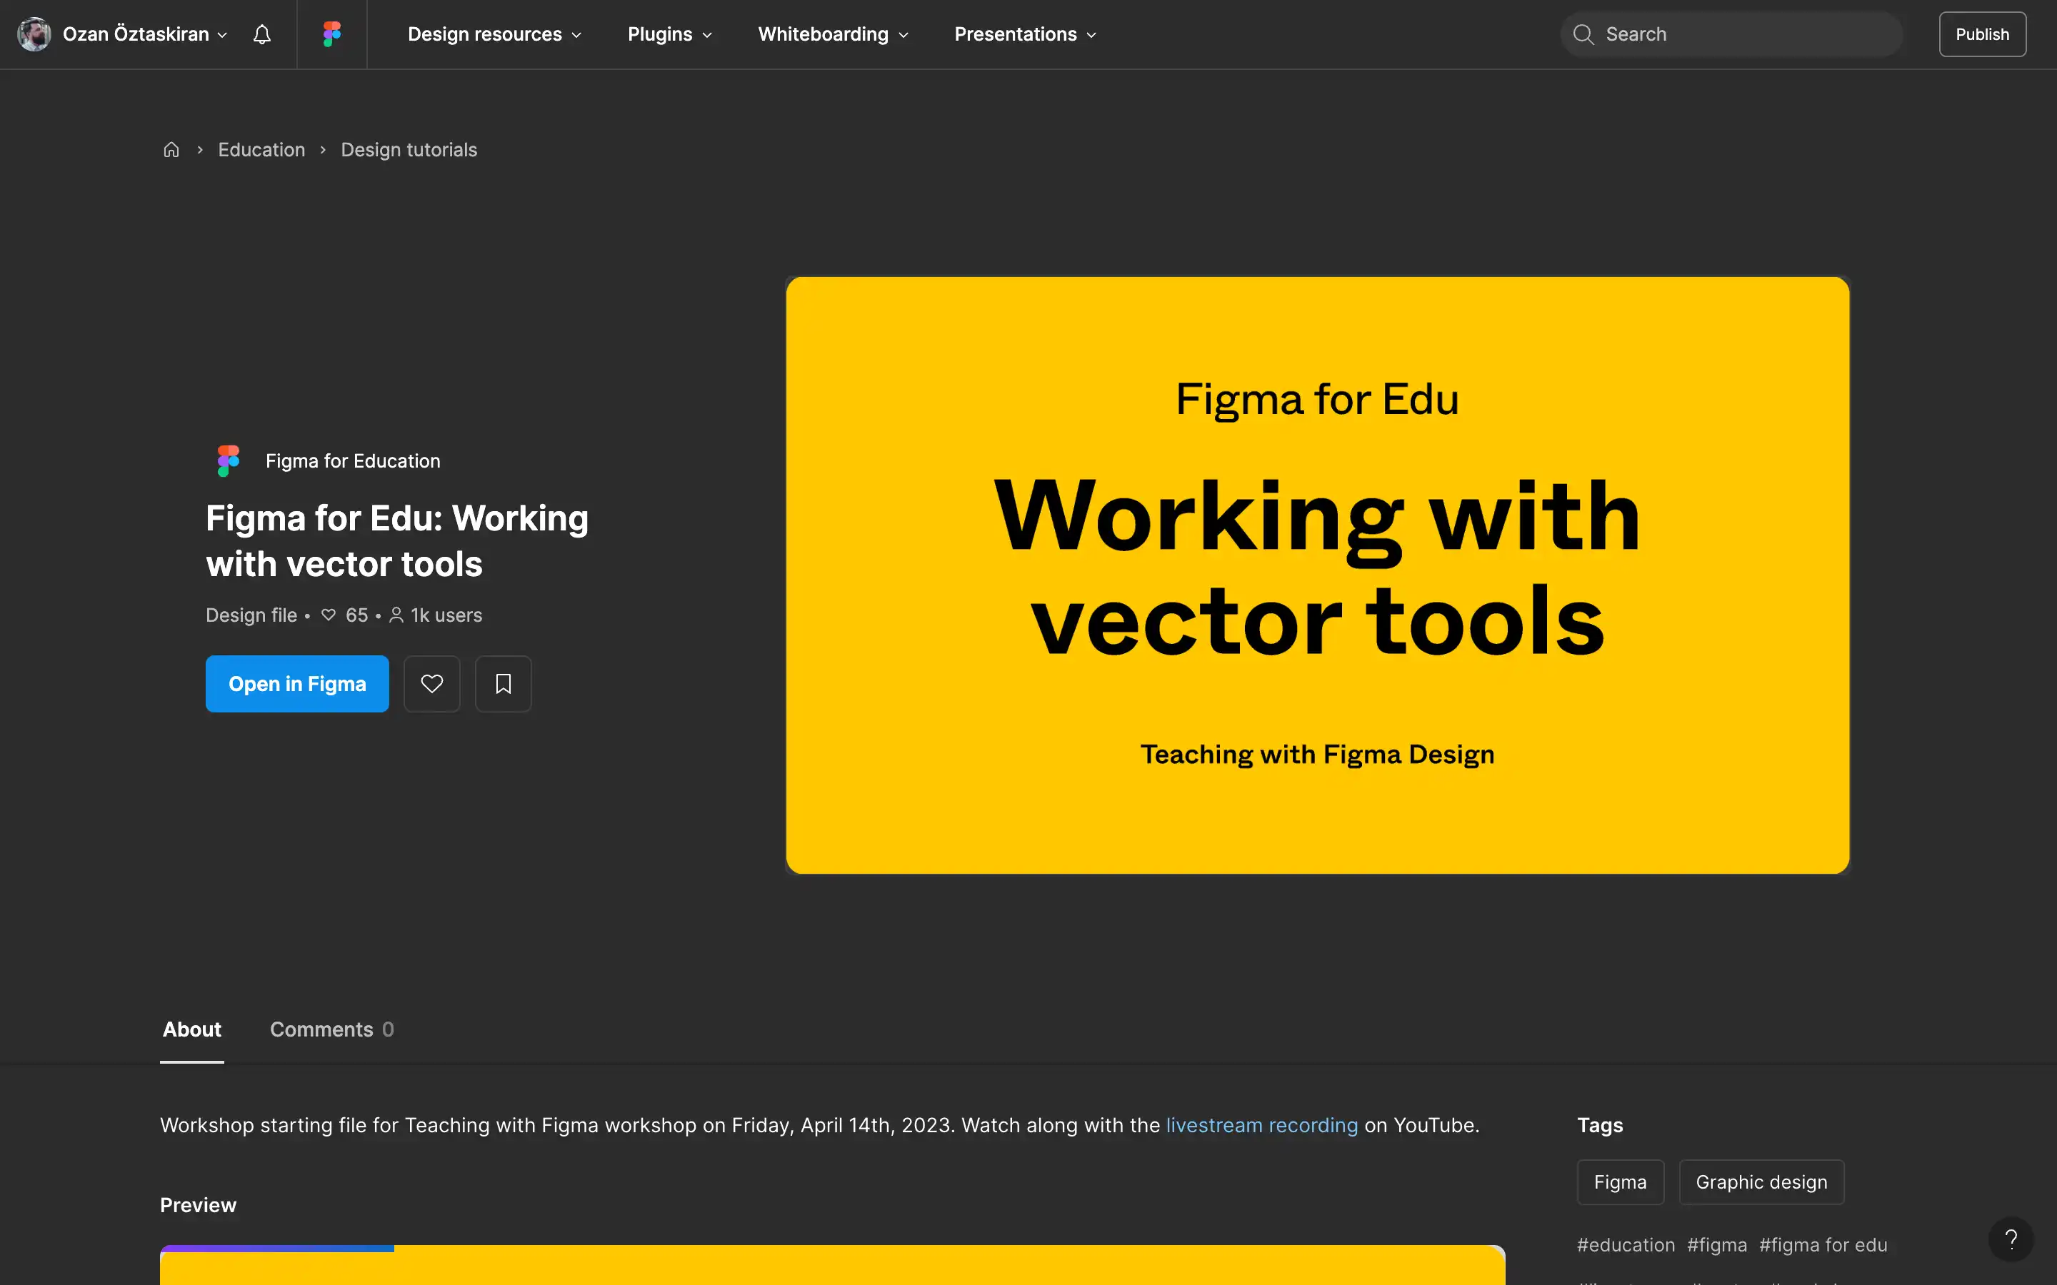
Task: Like the file with the heart button
Action: (x=432, y=683)
